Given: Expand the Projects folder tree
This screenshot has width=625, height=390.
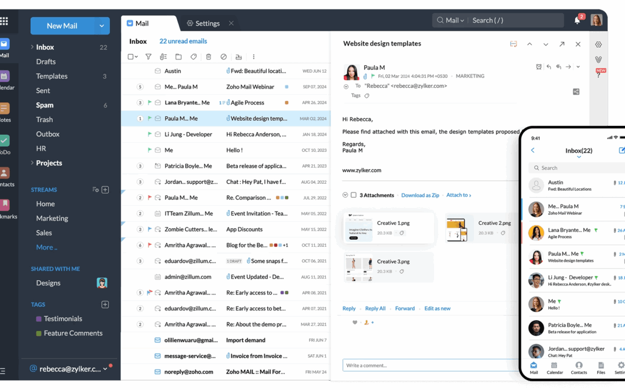Looking at the screenshot, I should tap(32, 163).
